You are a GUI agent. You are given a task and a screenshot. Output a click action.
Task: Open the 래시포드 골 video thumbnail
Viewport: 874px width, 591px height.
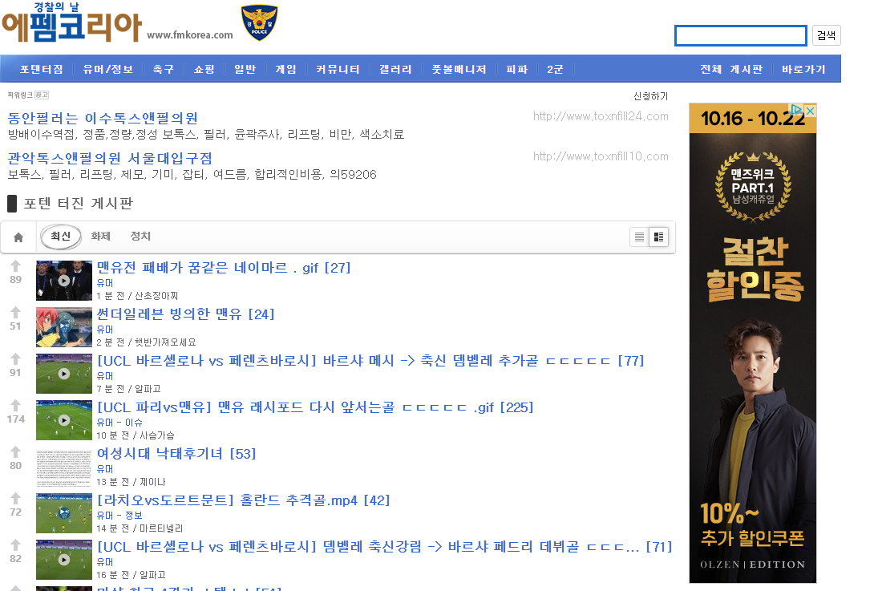pyautogui.click(x=64, y=420)
